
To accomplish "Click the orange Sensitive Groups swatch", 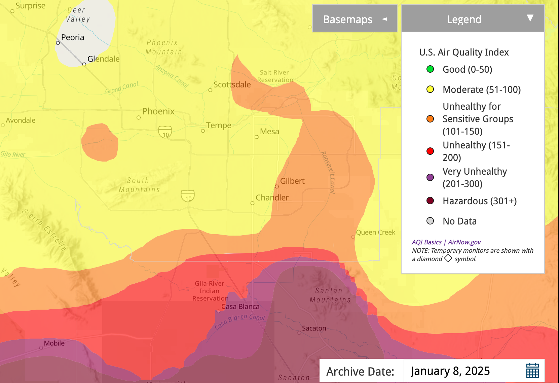I will pos(430,119).
